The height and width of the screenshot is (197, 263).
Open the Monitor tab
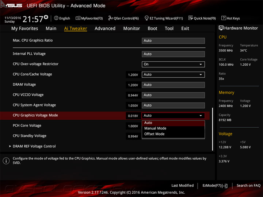(x=131, y=28)
